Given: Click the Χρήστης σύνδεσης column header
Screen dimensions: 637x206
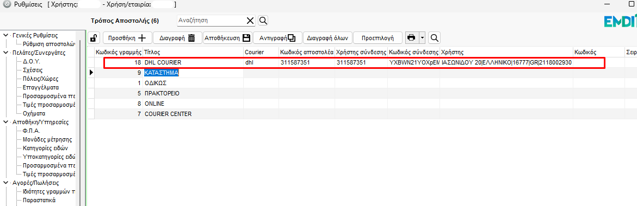Looking at the screenshot, I should coord(361,52).
